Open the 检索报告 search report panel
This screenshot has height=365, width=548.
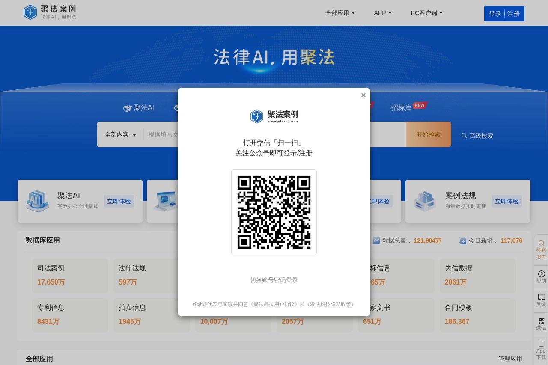pos(540,250)
